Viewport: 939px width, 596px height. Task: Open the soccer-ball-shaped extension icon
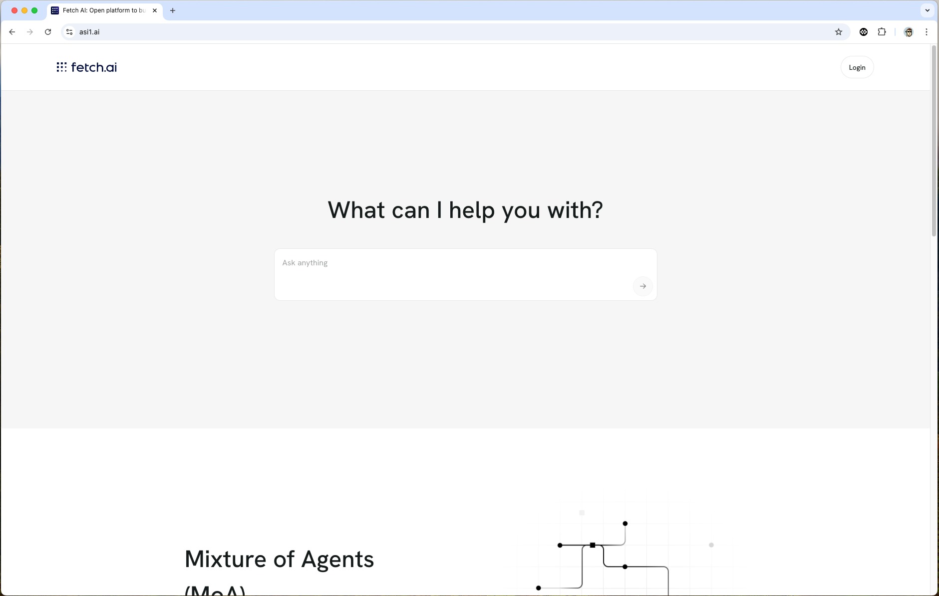tap(864, 32)
